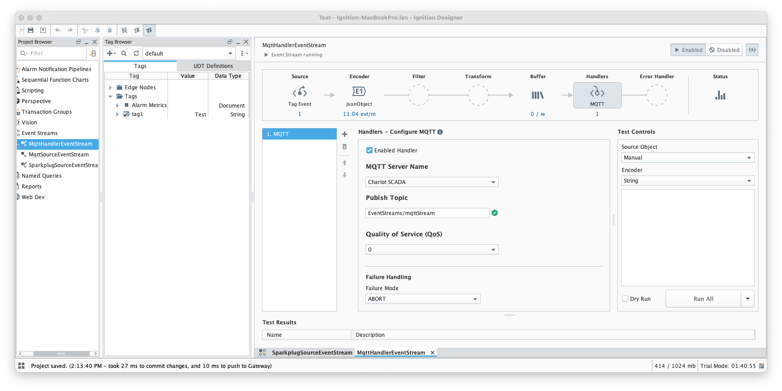
Task: Refresh the Tag Browser
Action: [136, 53]
